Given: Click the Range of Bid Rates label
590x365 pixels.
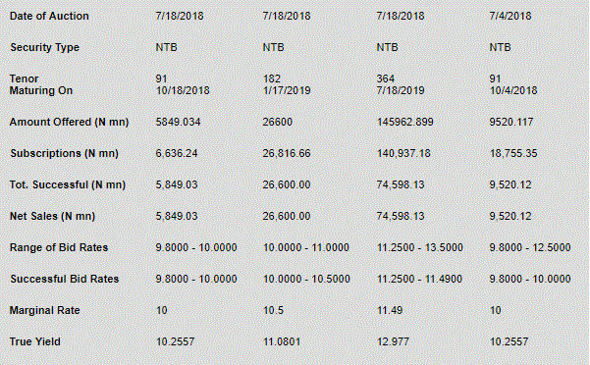Looking at the screenshot, I should click(59, 247).
